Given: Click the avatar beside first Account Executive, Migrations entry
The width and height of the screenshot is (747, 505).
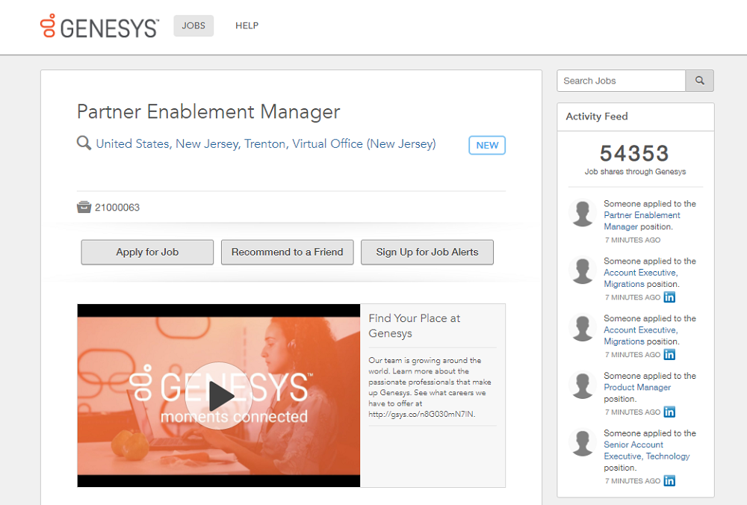Looking at the screenshot, I should pyautogui.click(x=583, y=270).
